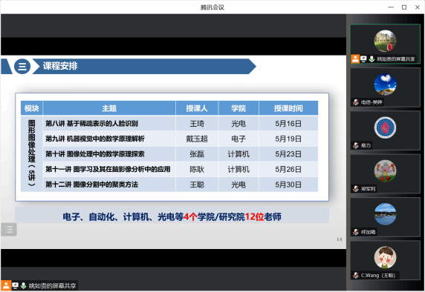Click the host badge icon on top participant tile
The width and height of the screenshot is (425, 292).
355,59
